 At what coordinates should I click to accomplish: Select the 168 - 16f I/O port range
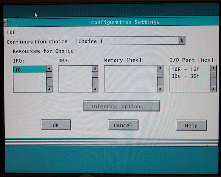[x=185, y=69]
